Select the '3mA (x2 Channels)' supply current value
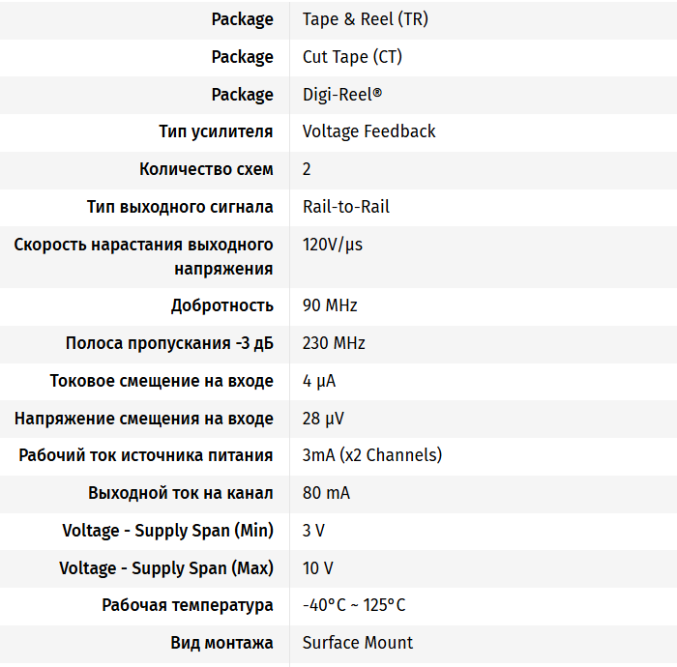The height and width of the screenshot is (667, 677). (372, 455)
